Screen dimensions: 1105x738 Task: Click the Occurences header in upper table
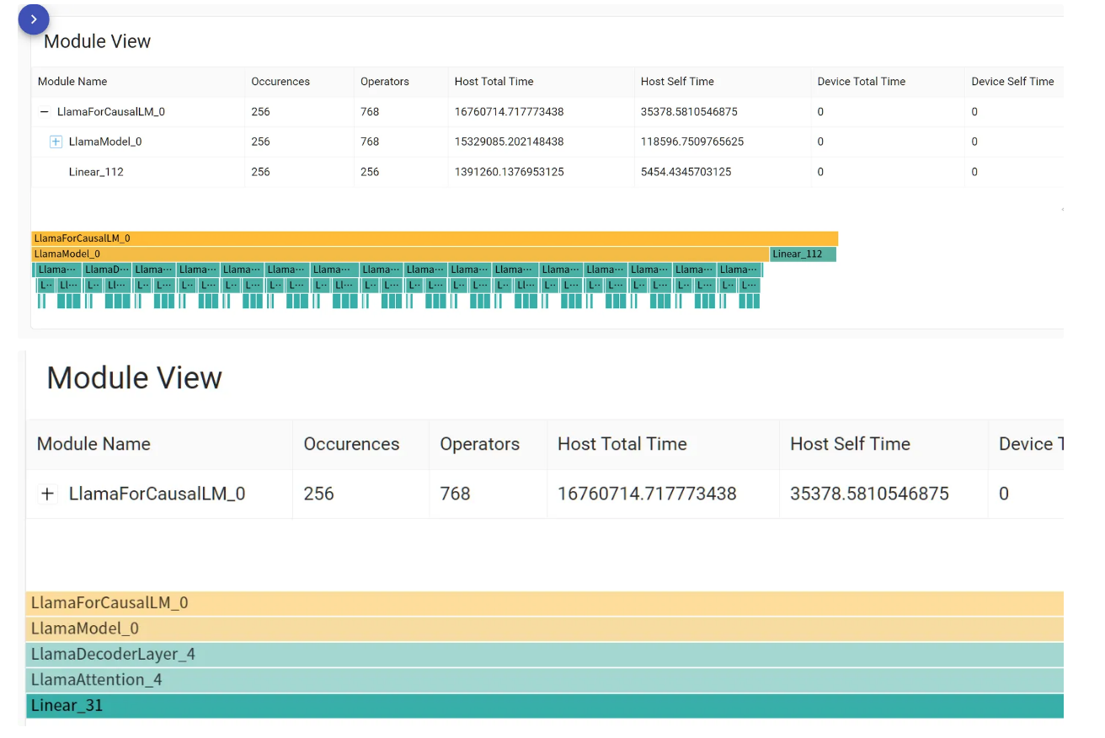pos(280,82)
